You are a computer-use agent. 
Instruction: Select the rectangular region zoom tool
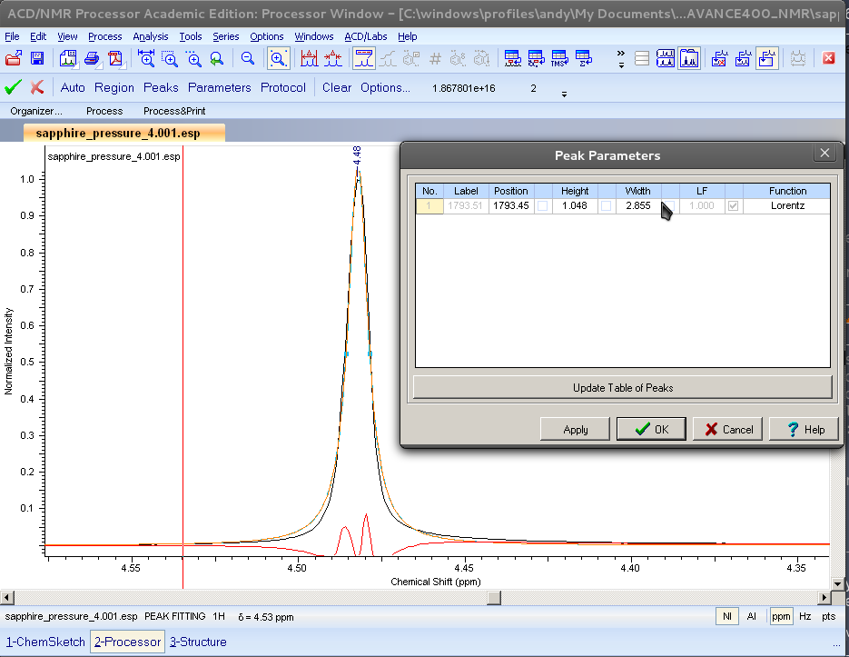coord(170,58)
